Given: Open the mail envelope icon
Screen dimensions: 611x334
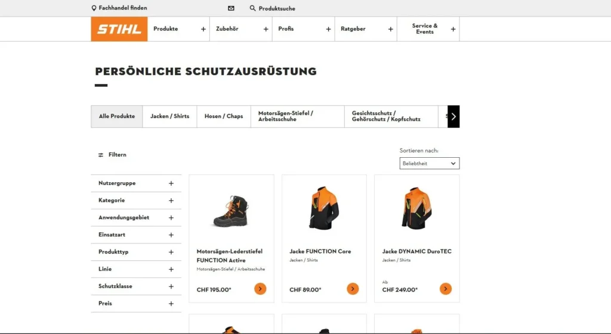Looking at the screenshot, I should pos(231,8).
